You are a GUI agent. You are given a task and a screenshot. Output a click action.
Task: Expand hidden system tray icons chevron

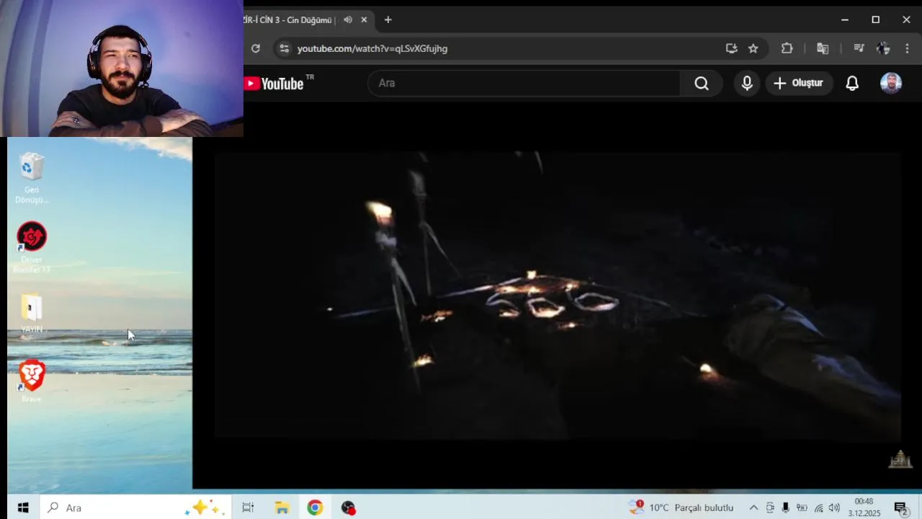pos(753,507)
